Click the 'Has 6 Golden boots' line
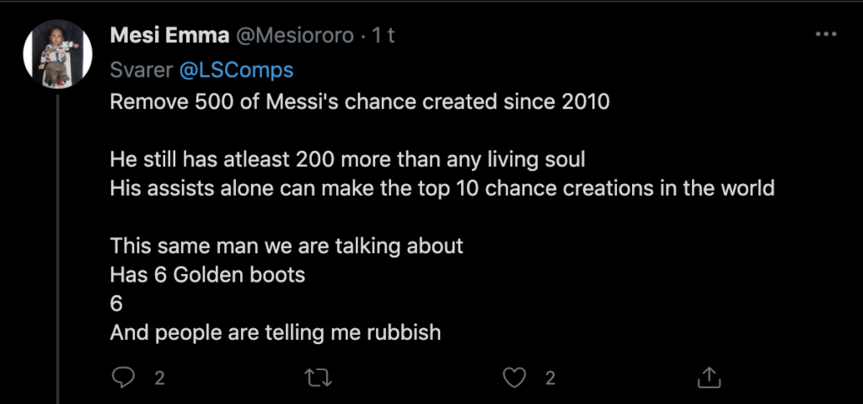The width and height of the screenshot is (863, 404). point(207,274)
